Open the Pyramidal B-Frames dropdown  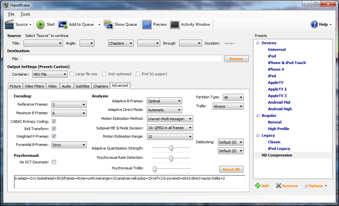point(69,145)
